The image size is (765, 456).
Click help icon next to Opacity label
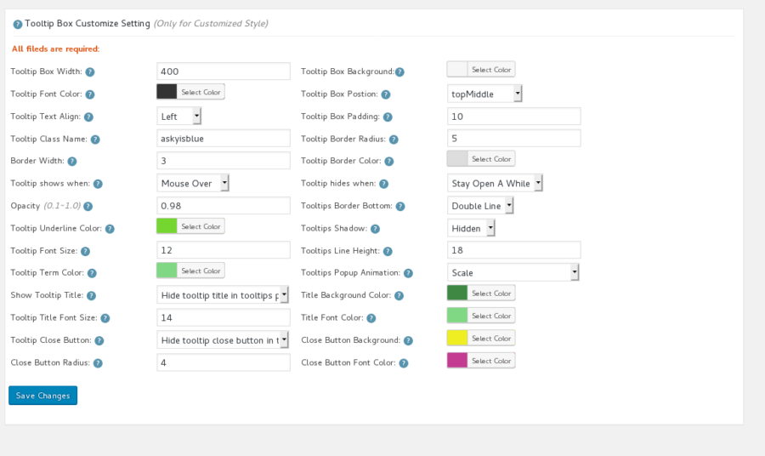click(88, 206)
